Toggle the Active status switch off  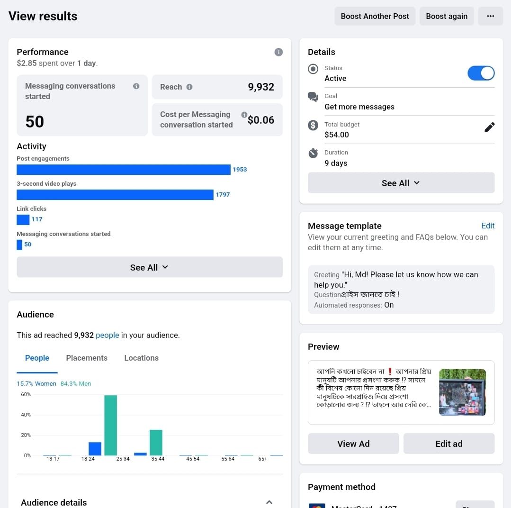click(481, 73)
